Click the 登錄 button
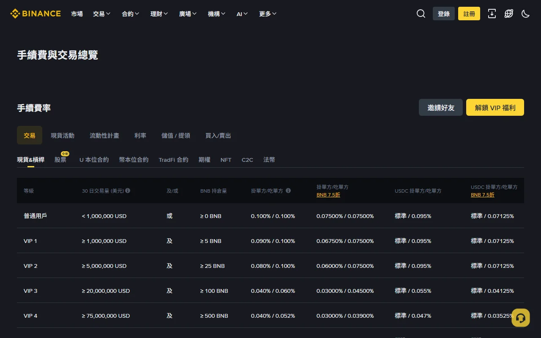Screen dimensions: 541x338 tap(444, 14)
